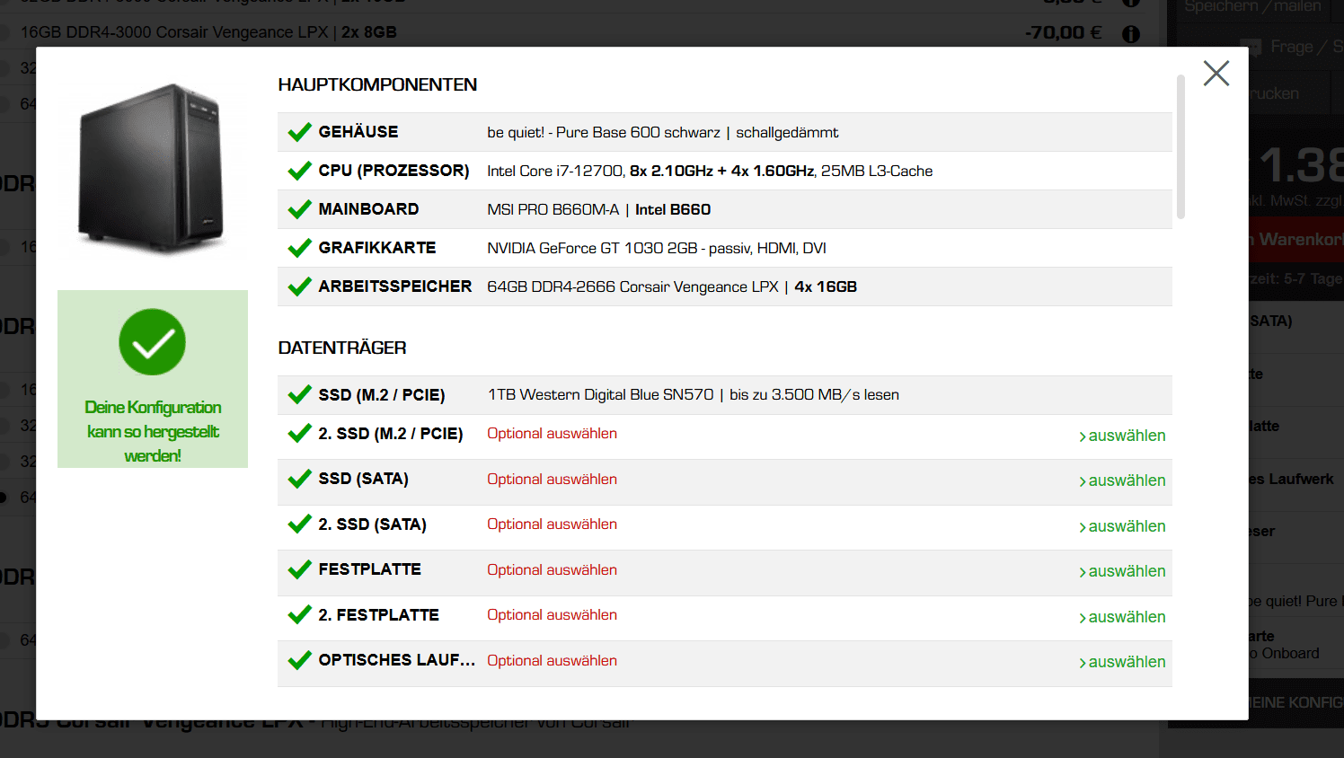1344x758 pixels.
Task: Click 'auswählen' link for 2. SSD (SATA)
Action: [1123, 526]
